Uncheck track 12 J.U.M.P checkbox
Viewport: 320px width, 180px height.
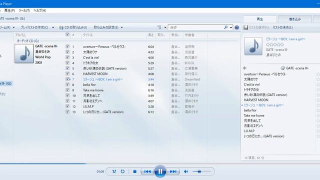point(67,106)
